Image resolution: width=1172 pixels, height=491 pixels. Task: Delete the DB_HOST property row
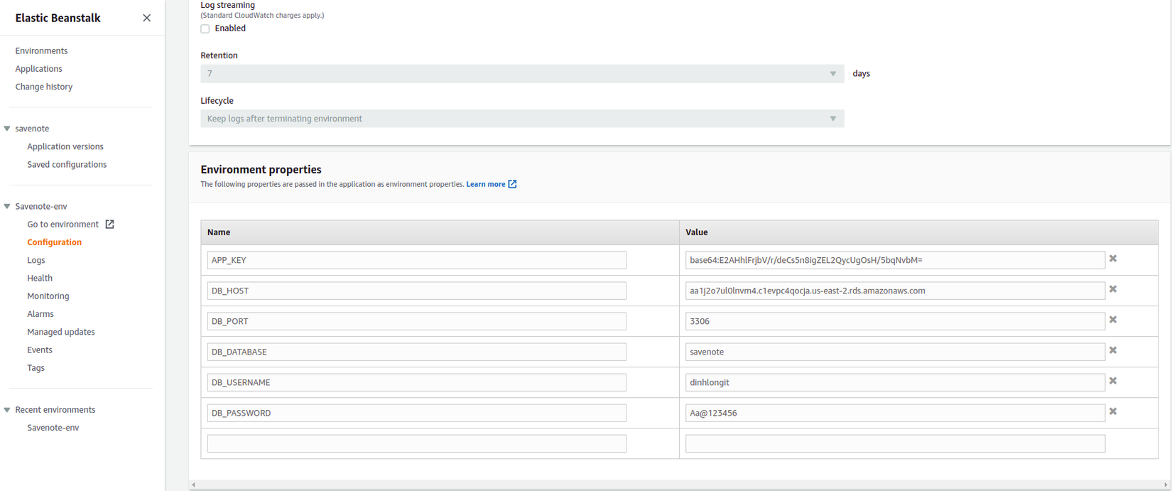(x=1113, y=289)
